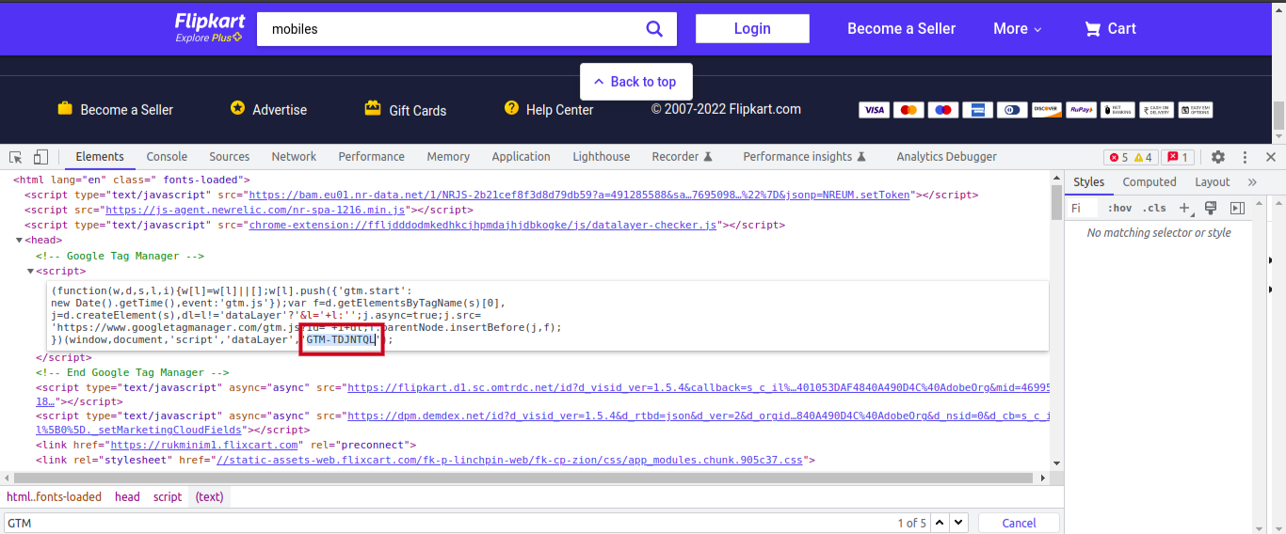1286x534 pixels.
Task: Switch to the Console tab
Action: click(x=167, y=157)
